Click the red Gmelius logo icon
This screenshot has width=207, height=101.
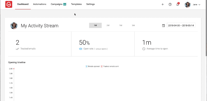pos(9,4)
